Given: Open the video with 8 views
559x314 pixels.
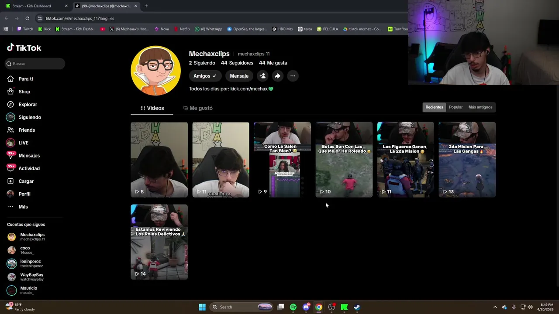Looking at the screenshot, I should [x=159, y=160].
